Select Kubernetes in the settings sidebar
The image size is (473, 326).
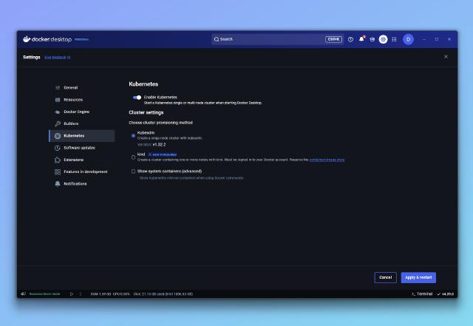[82, 136]
